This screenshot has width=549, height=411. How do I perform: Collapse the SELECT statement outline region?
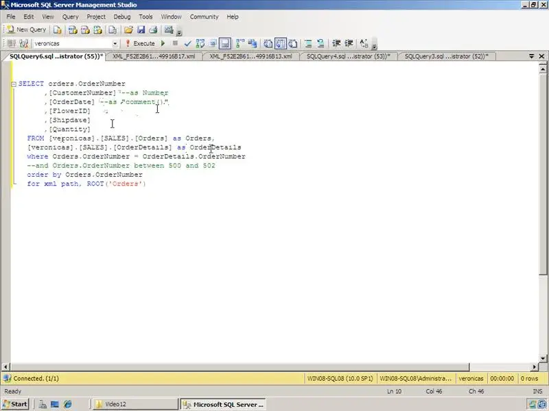coord(14,84)
